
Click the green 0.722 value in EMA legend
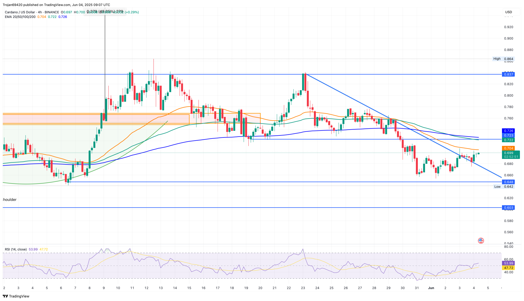coord(52,17)
